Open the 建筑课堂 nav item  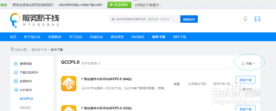tap(117, 37)
